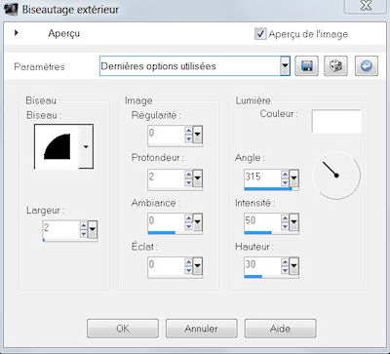390x354 pixels.
Task: Click the Annuler button
Action: tap(202, 329)
